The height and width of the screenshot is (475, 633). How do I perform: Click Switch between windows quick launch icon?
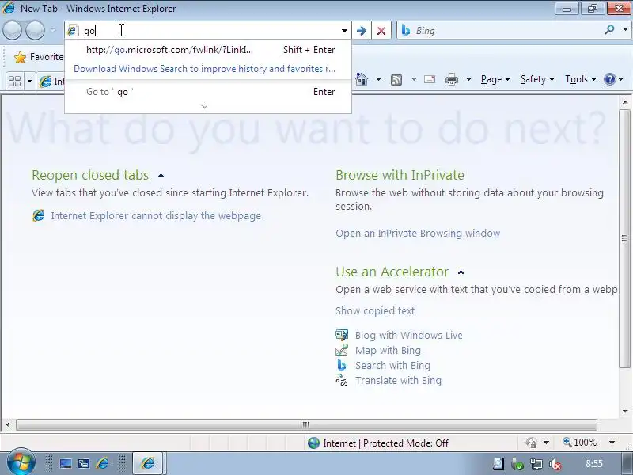pyautogui.click(x=84, y=463)
